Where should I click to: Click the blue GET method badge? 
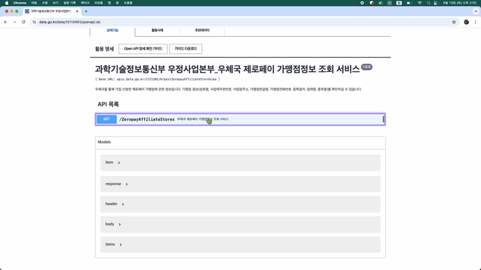[x=106, y=119]
